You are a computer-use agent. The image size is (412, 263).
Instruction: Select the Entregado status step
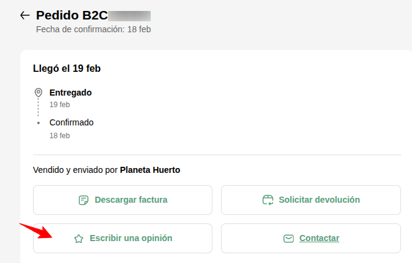[70, 93]
